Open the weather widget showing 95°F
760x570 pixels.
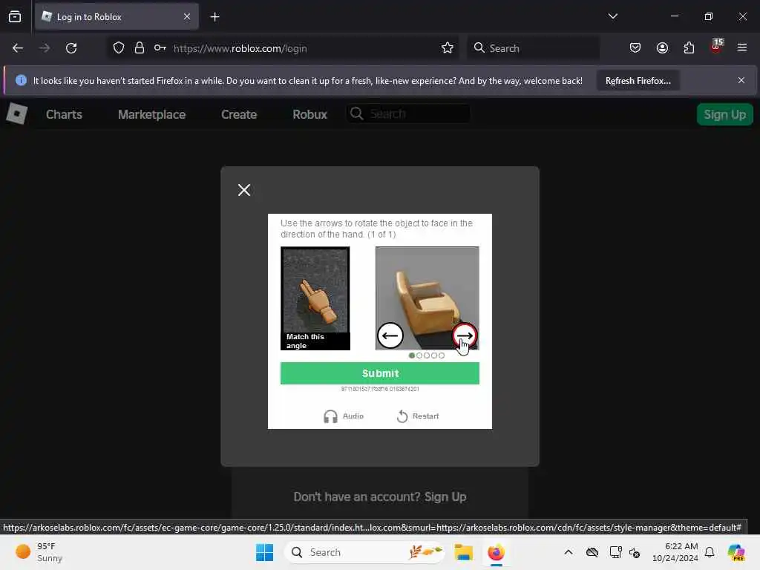tap(39, 552)
